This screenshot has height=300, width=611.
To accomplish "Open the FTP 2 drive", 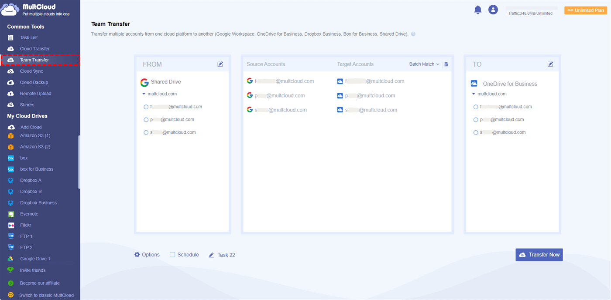I will pyautogui.click(x=26, y=248).
